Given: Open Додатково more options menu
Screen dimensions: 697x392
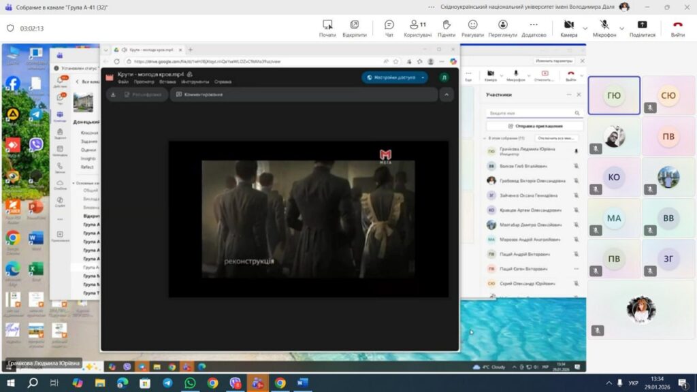Looking at the screenshot, I should [534, 28].
